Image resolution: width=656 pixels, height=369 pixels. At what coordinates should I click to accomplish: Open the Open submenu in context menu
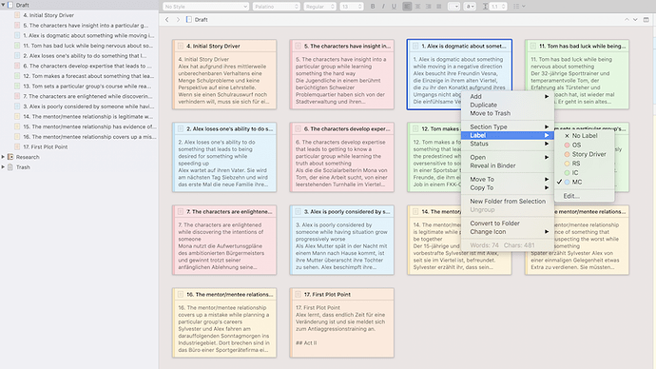(x=507, y=157)
